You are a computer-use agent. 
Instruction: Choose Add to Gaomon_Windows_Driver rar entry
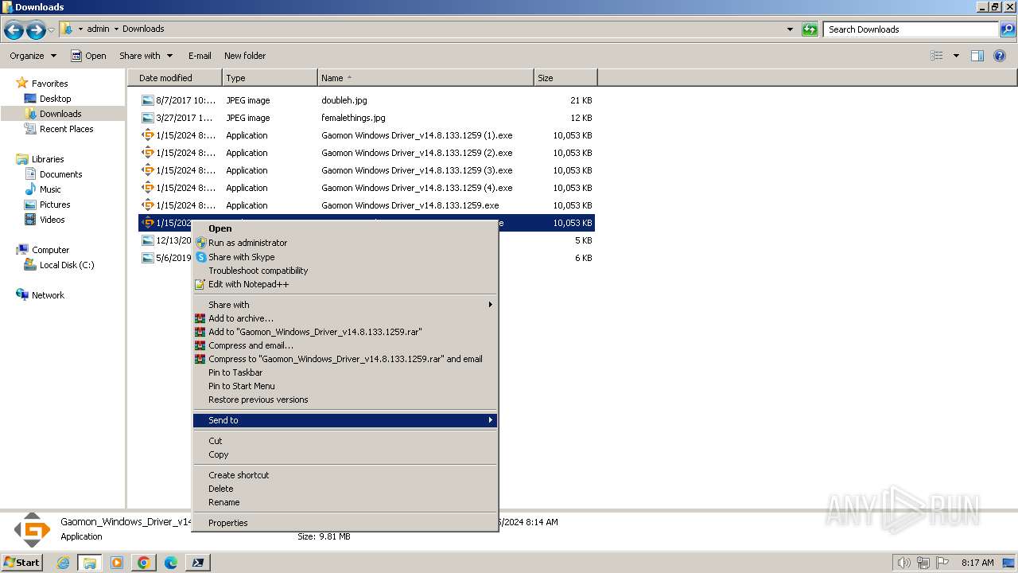click(x=345, y=332)
